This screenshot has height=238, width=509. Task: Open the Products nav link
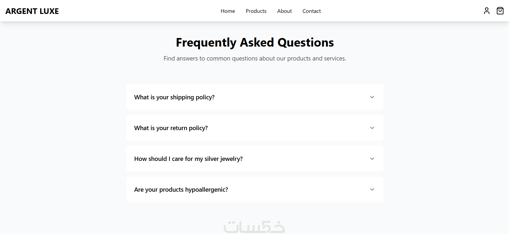pos(256,11)
